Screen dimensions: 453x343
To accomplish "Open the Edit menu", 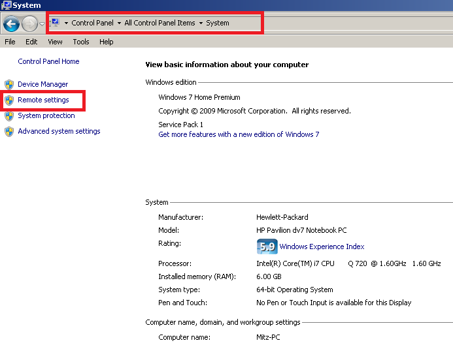I will click(31, 42).
